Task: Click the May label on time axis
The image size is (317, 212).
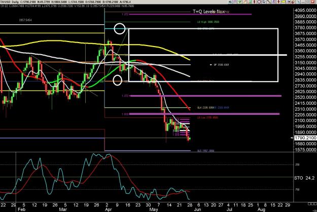Action: pos(154,209)
